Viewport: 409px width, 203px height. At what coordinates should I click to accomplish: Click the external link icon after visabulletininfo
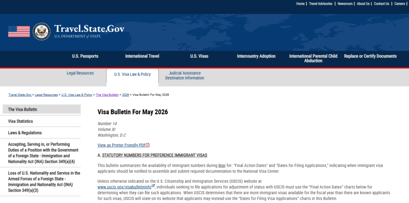pos(153,186)
